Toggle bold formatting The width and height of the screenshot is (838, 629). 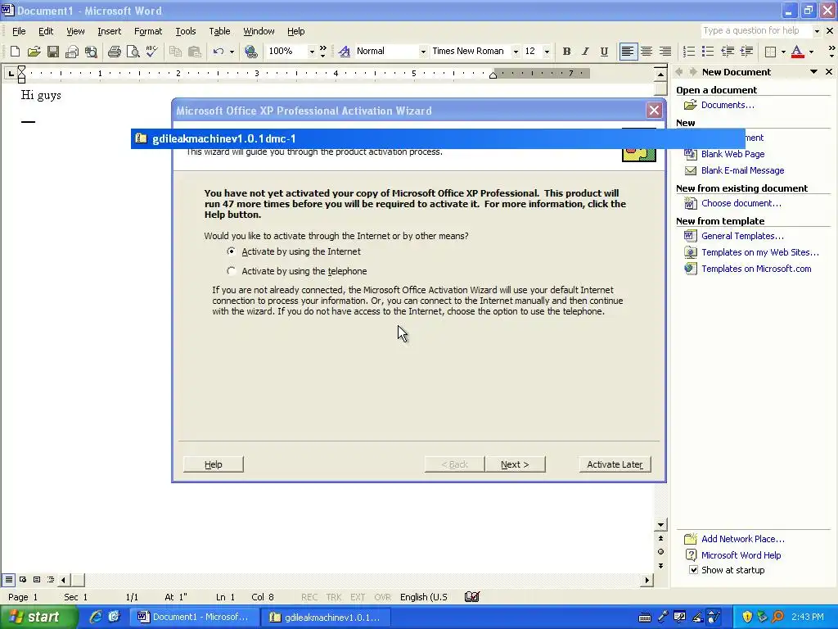coord(566,52)
